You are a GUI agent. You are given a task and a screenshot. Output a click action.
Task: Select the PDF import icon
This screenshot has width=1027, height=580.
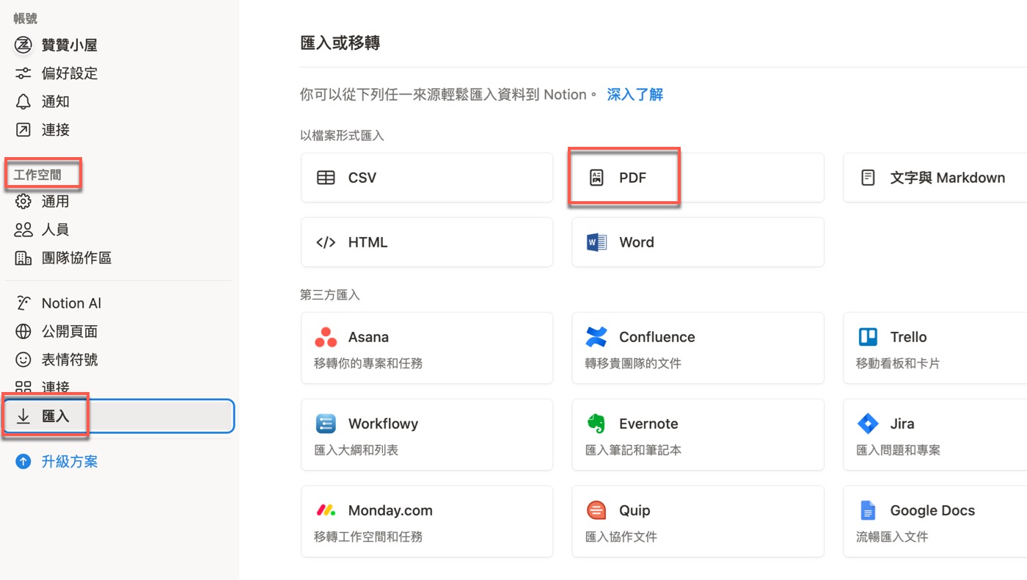coord(596,178)
